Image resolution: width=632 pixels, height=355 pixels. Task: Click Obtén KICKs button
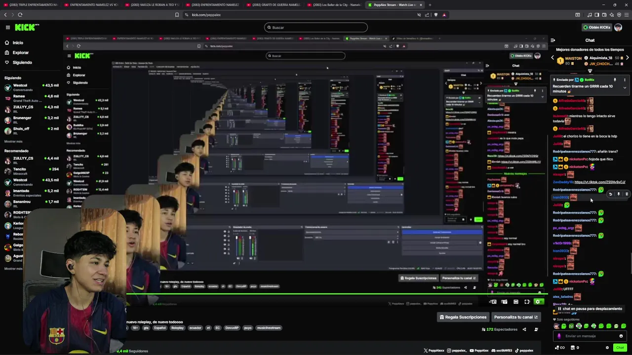point(596,28)
